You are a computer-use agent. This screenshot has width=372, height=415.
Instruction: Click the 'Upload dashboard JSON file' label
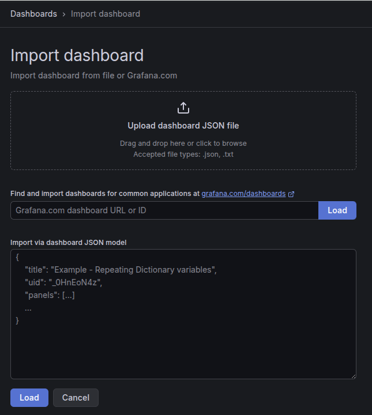(x=183, y=126)
